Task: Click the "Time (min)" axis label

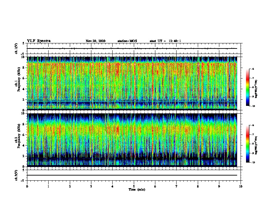Action: pos(137,190)
